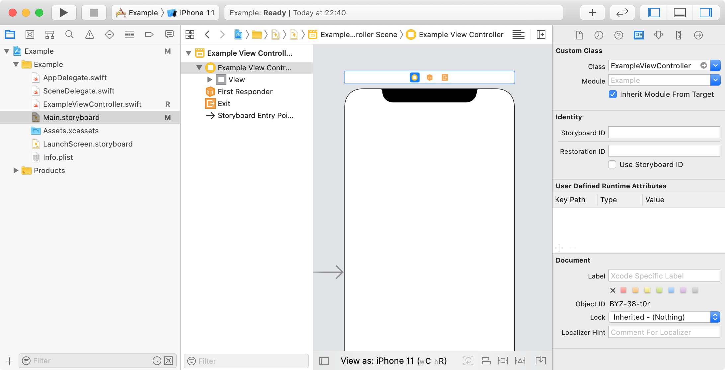Show the Source Control navigator
Image resolution: width=725 pixels, height=370 pixels.
point(30,34)
